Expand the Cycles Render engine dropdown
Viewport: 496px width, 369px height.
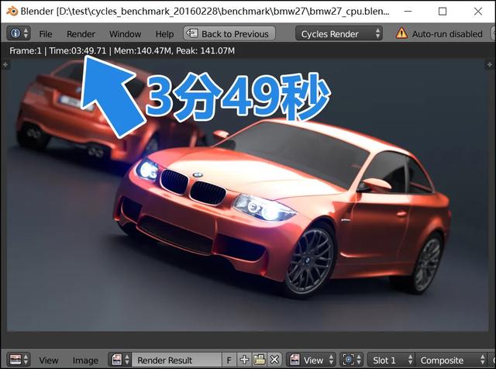[339, 34]
